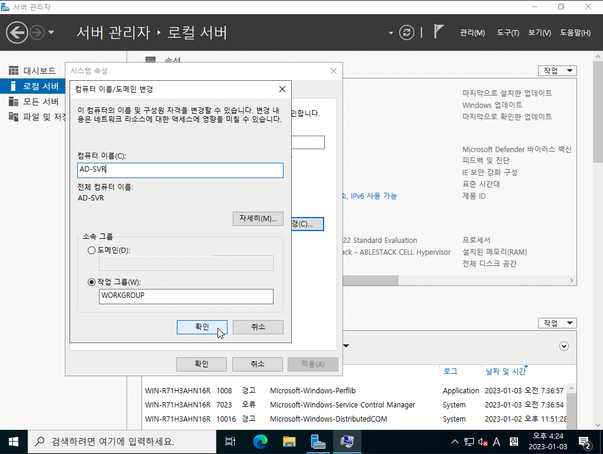Open the notifications flag icon
This screenshot has height=454, width=603.
pyautogui.click(x=439, y=31)
